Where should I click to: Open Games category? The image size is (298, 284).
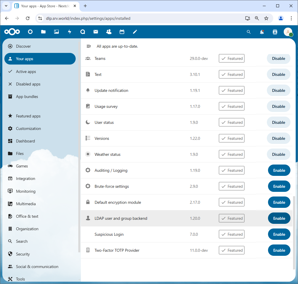coord(40,166)
